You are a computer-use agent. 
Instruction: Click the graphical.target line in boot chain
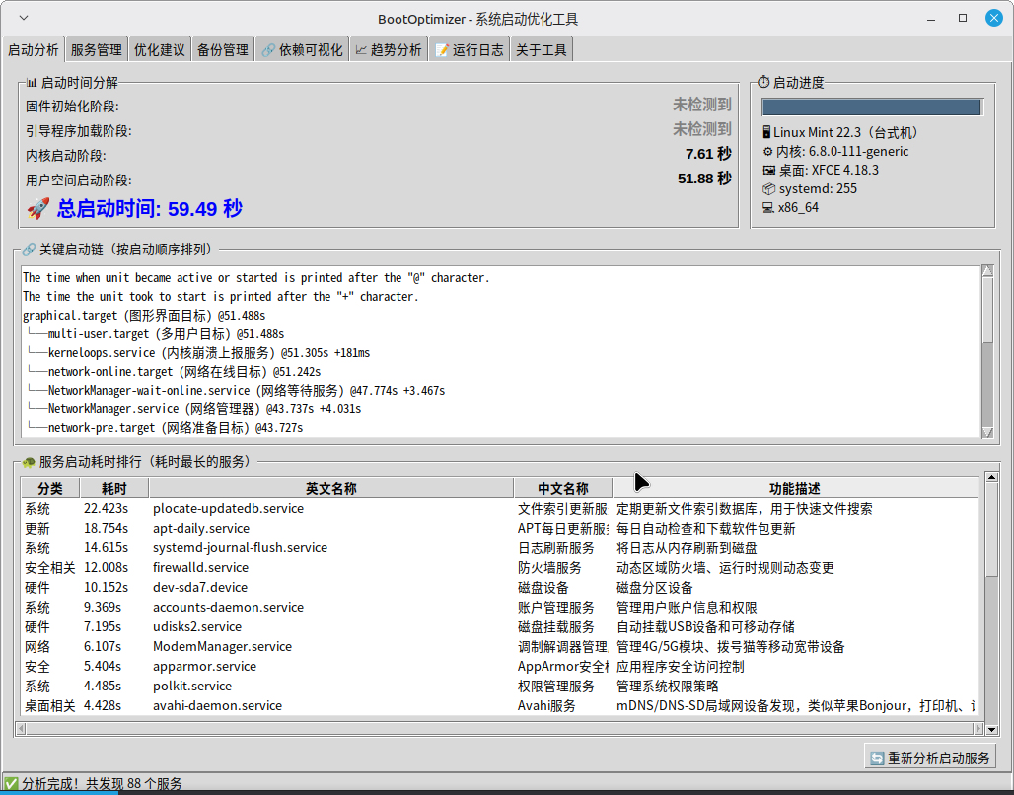tap(144, 316)
